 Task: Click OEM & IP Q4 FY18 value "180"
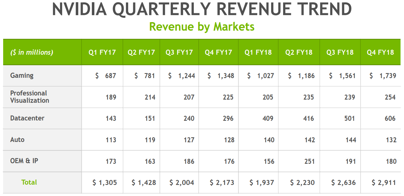click(391, 162)
